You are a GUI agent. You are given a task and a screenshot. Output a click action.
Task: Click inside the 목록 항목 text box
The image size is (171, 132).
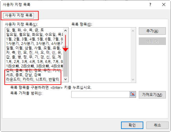101,55
